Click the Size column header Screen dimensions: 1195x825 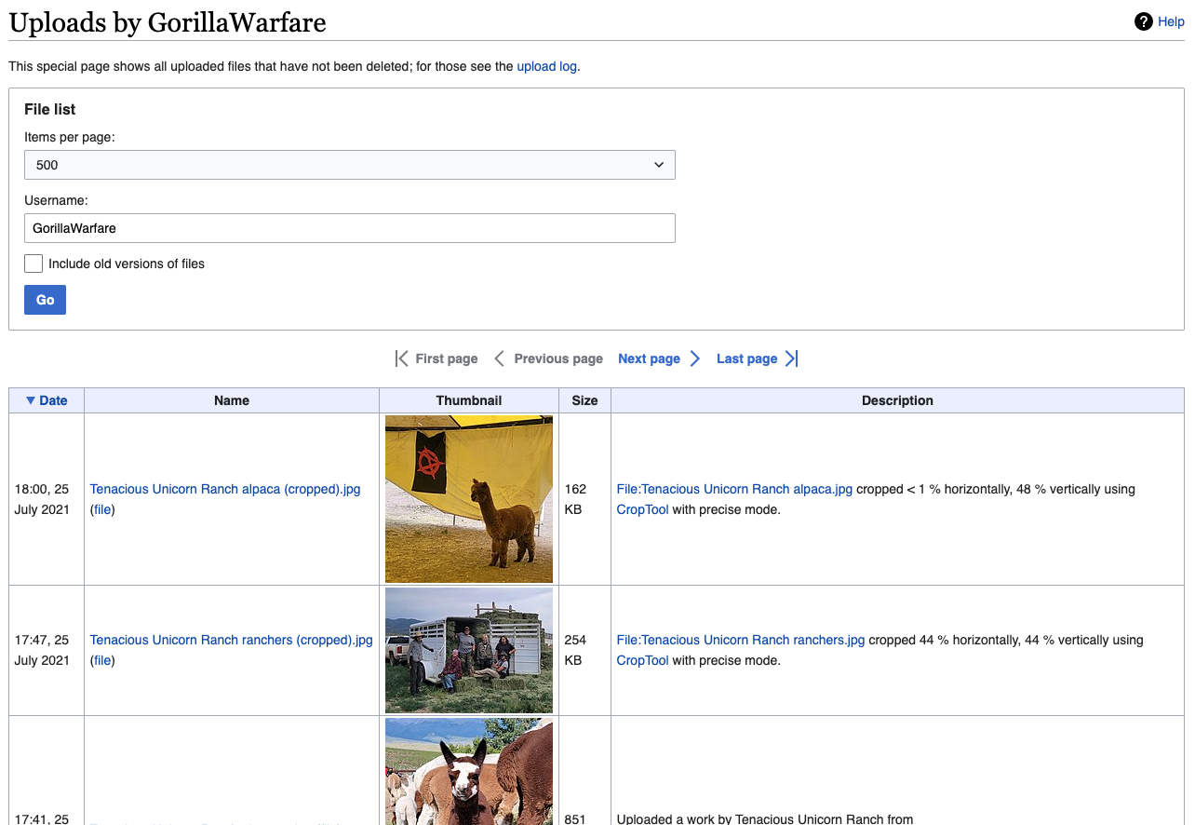click(584, 400)
